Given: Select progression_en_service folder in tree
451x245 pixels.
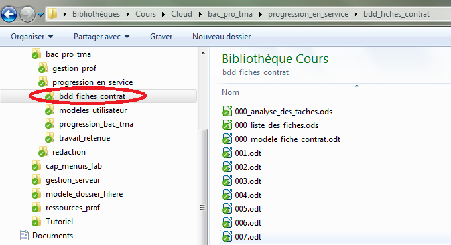Looking at the screenshot, I should coord(93,82).
